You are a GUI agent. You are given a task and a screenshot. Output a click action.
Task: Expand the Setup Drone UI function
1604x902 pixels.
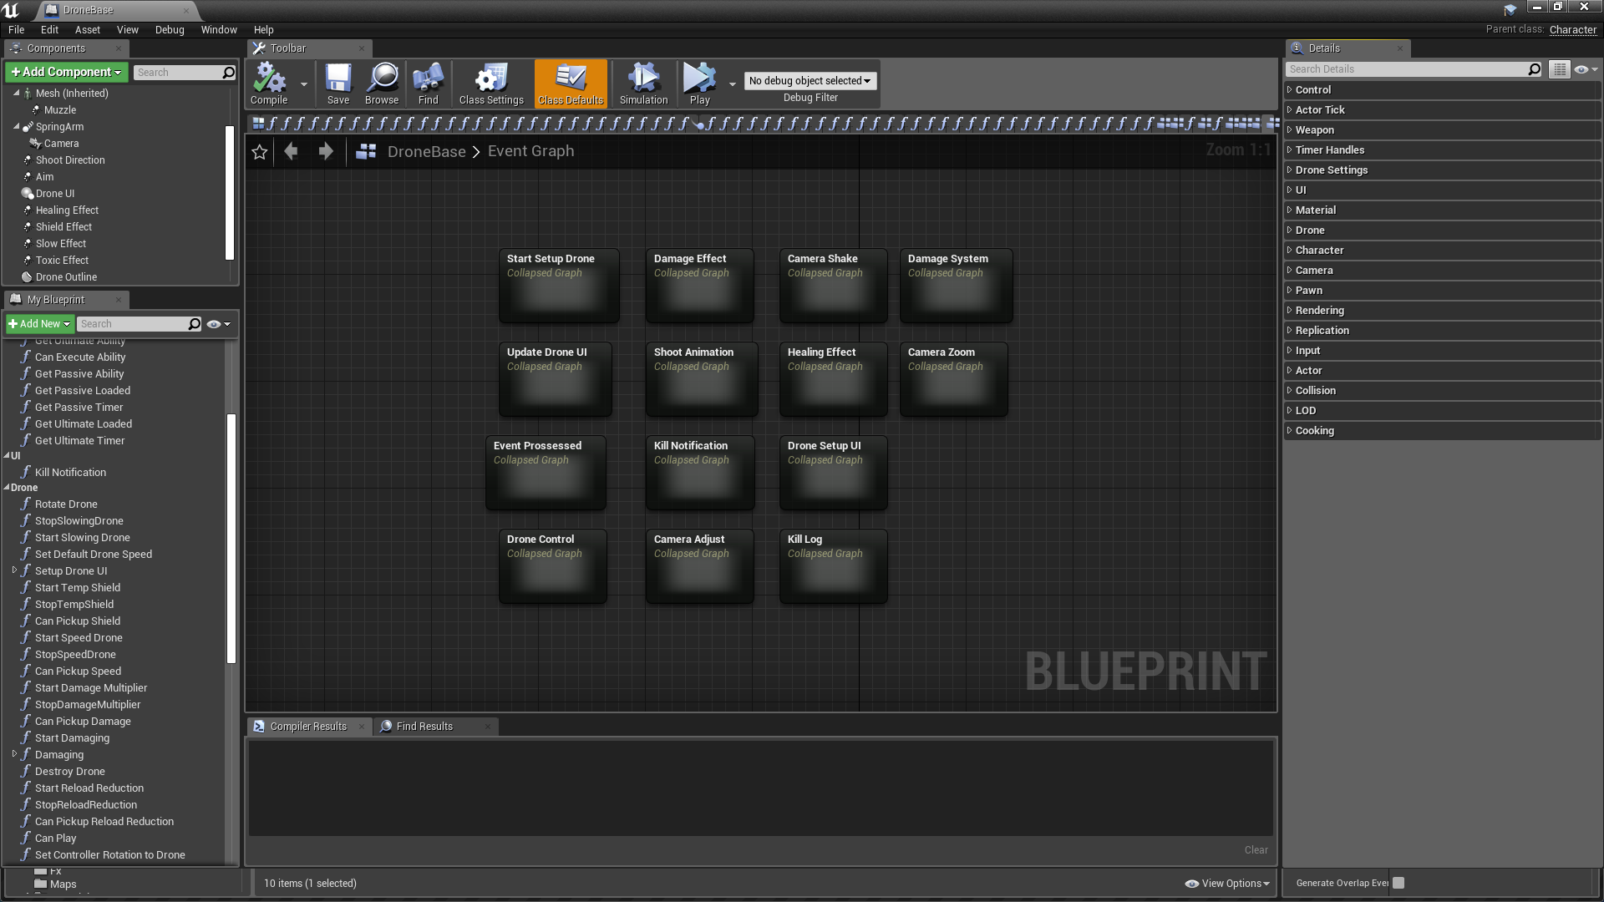[x=14, y=570]
